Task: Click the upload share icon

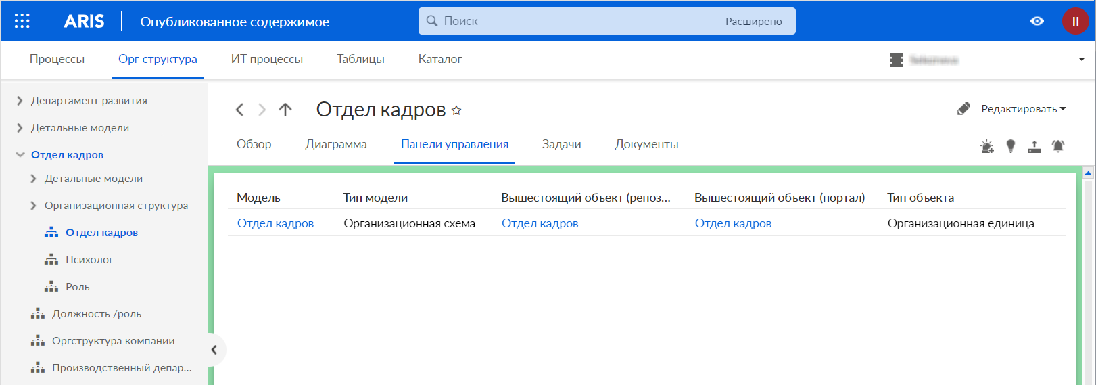Action: pos(1034,146)
